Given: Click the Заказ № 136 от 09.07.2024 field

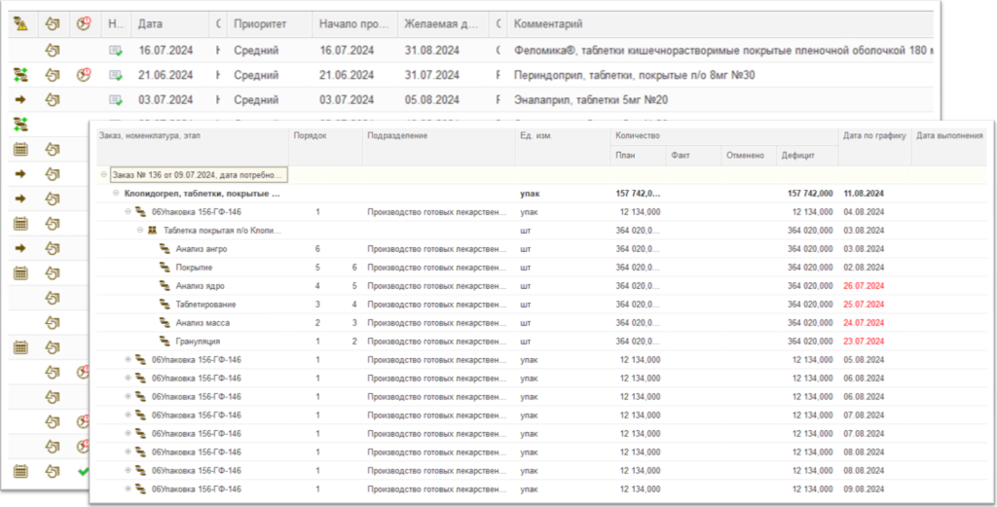Looking at the screenshot, I should [x=199, y=175].
